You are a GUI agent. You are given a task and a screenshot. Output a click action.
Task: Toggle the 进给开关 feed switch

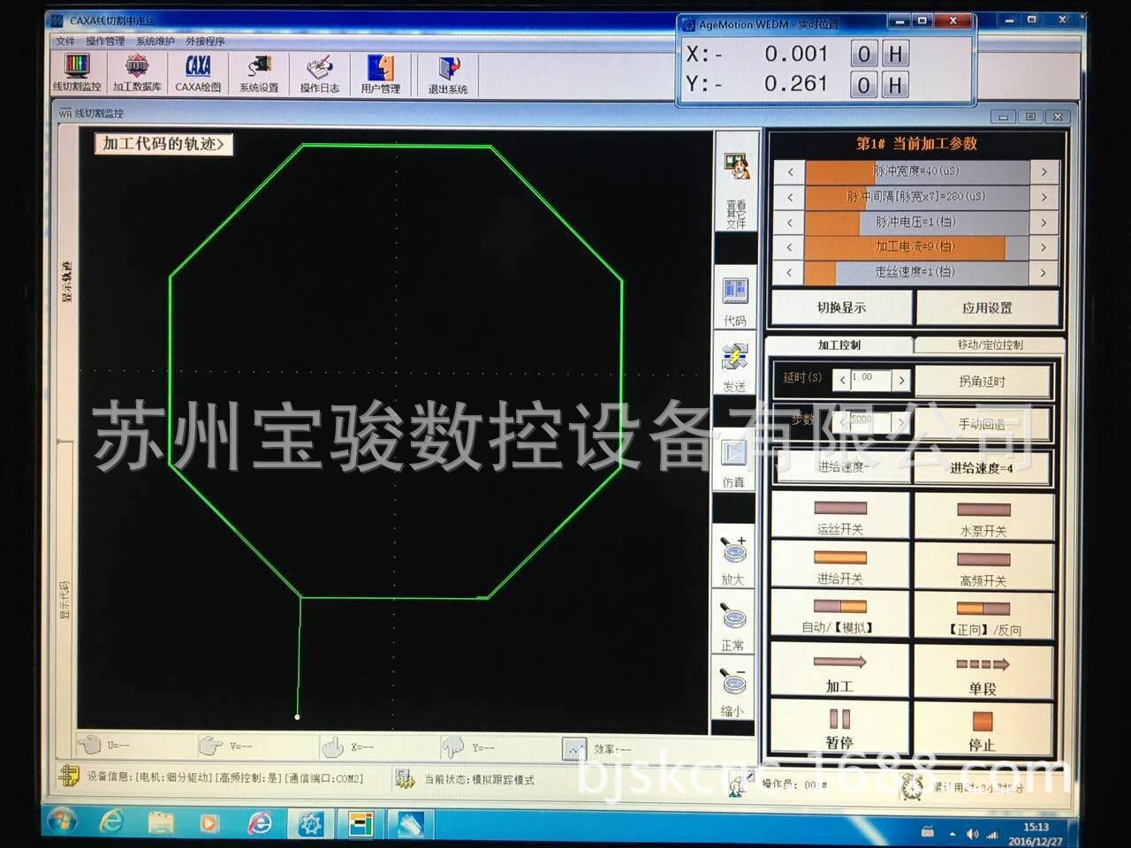click(x=840, y=565)
